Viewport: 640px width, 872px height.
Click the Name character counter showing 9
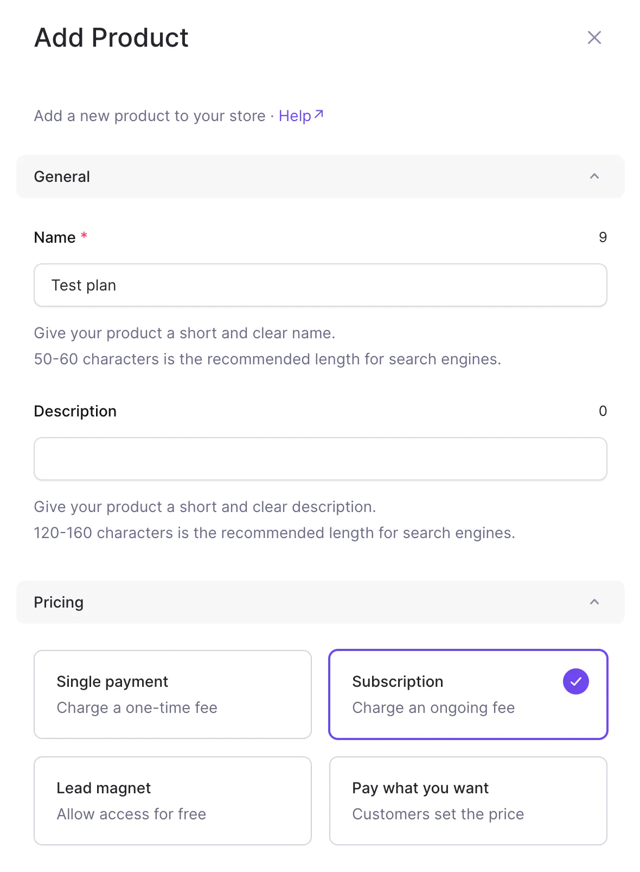602,237
